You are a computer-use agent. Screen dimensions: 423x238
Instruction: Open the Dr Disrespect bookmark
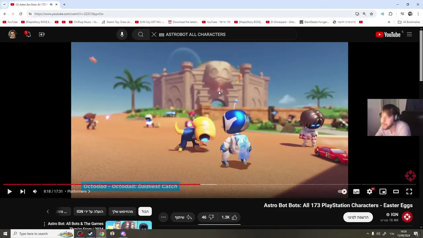point(281,22)
